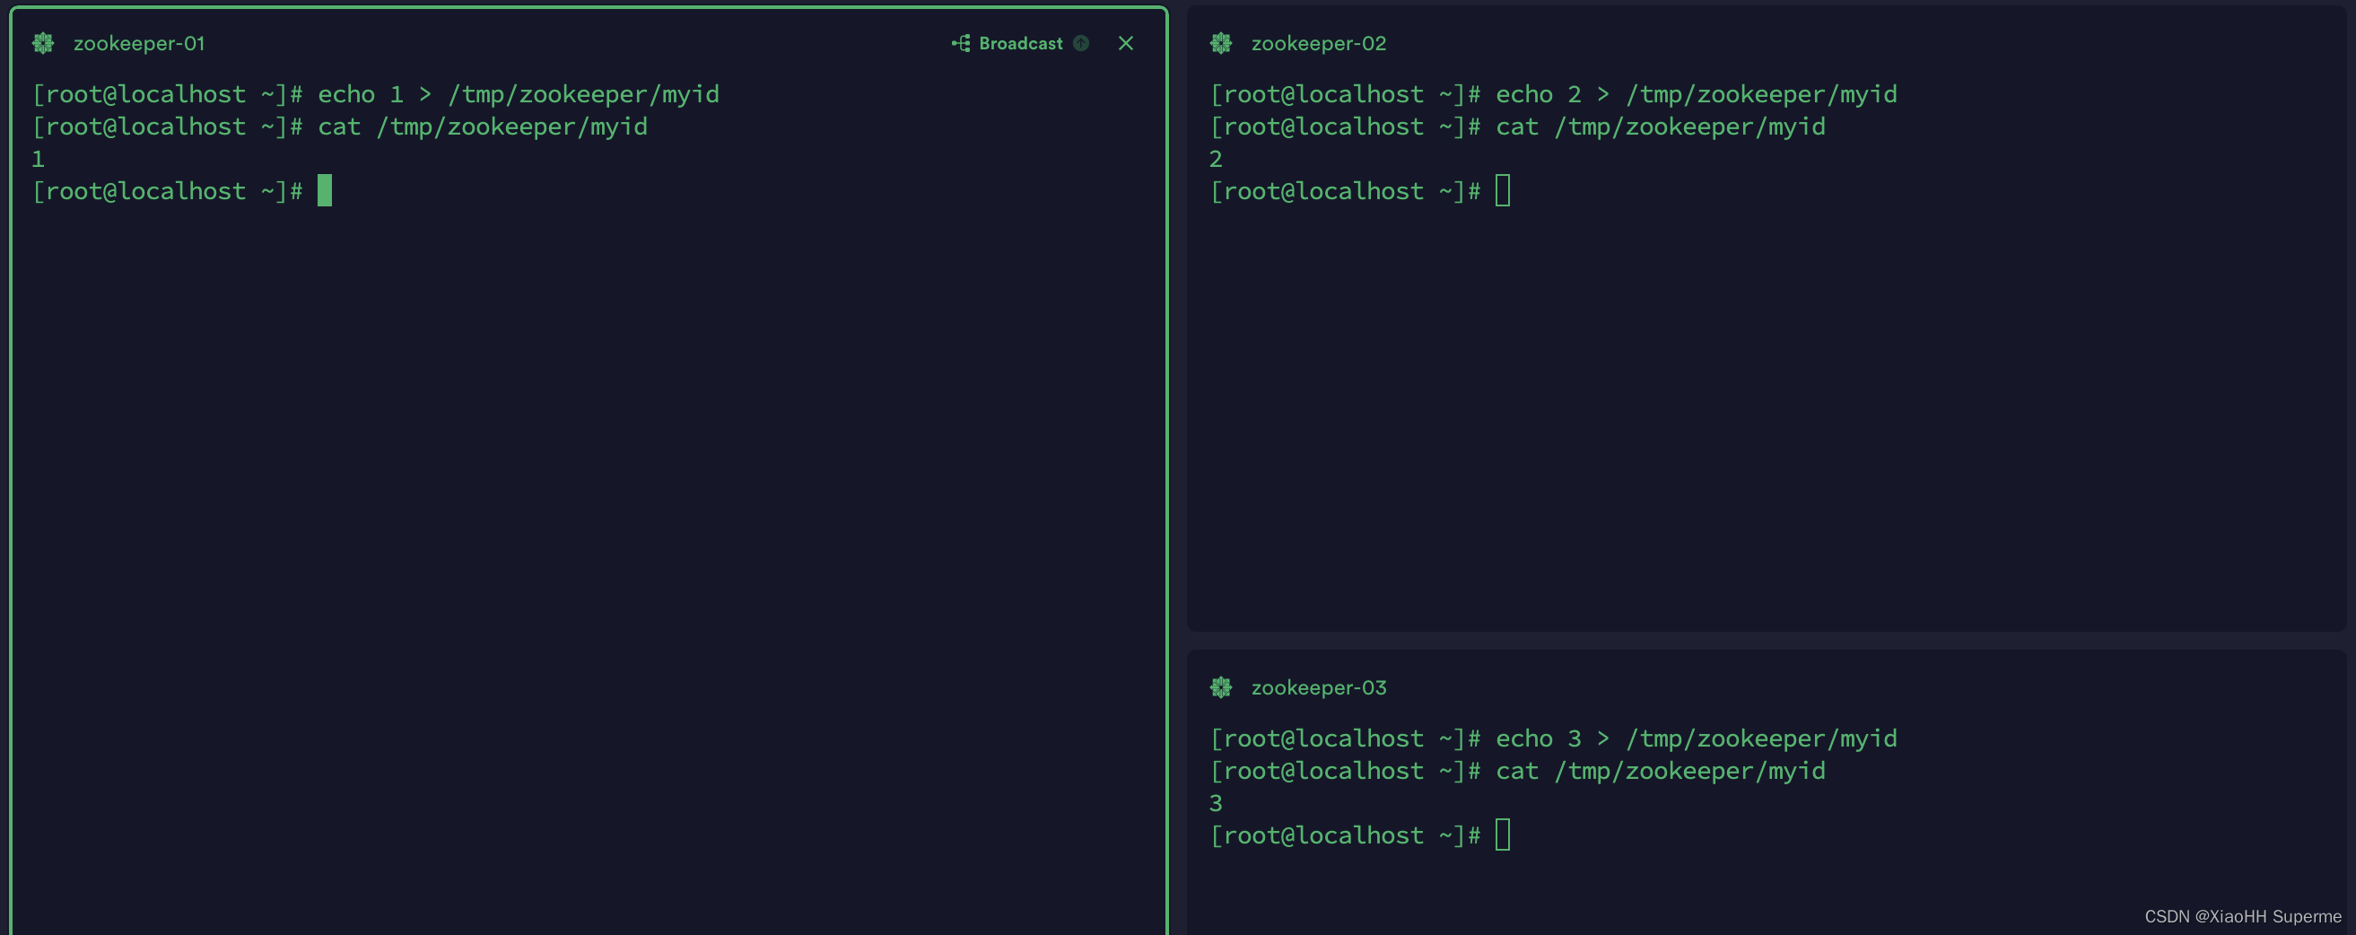This screenshot has height=935, width=2356.
Task: Select the zookeeper-01 pane title
Action: coord(139,43)
